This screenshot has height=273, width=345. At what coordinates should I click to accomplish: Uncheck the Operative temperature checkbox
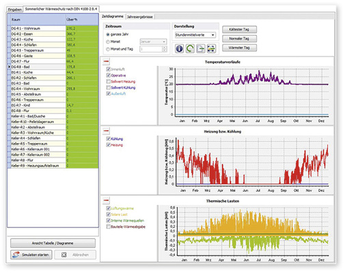[109, 75]
